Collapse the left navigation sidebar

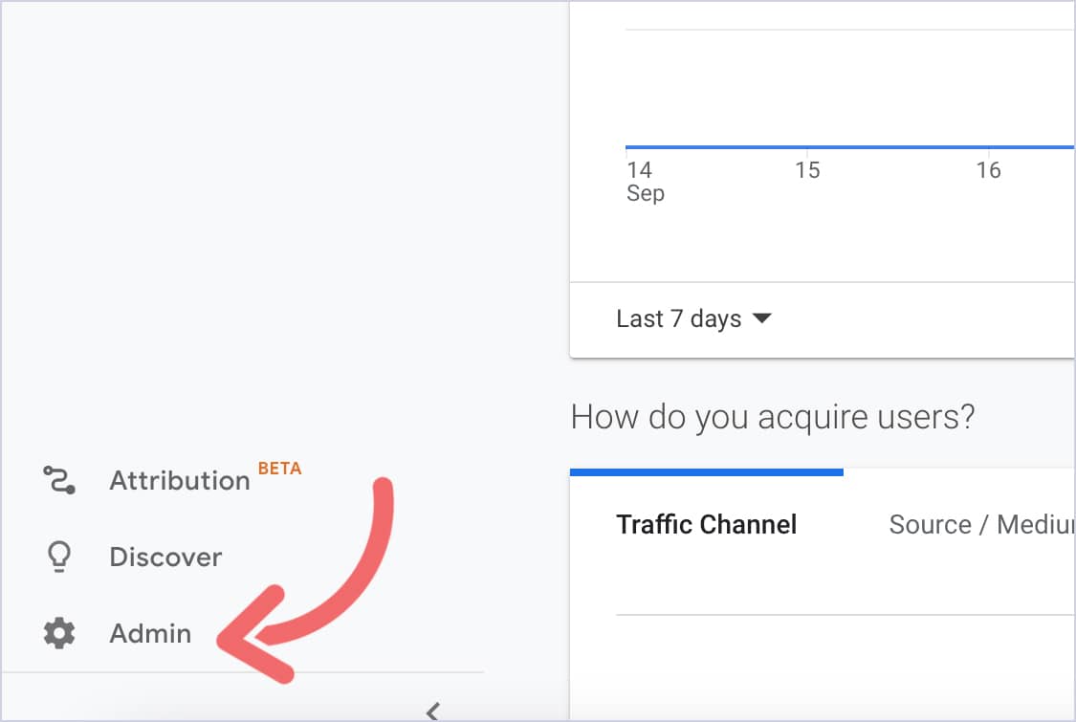pos(432,711)
